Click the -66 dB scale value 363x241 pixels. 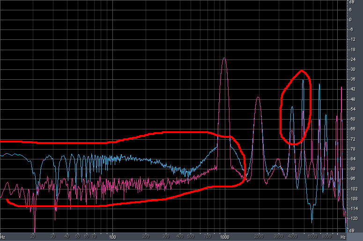[x=352, y=129]
